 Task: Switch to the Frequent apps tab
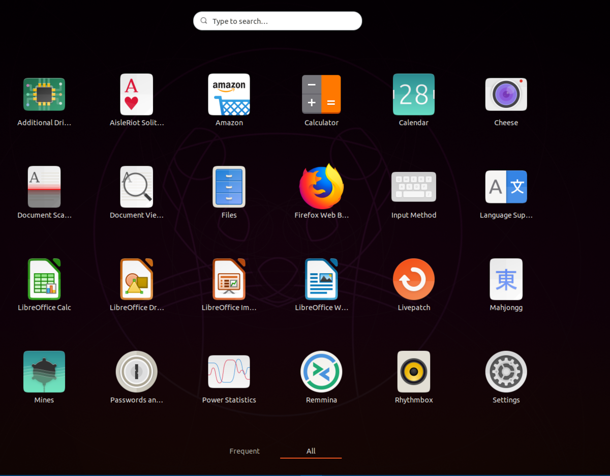tap(245, 451)
